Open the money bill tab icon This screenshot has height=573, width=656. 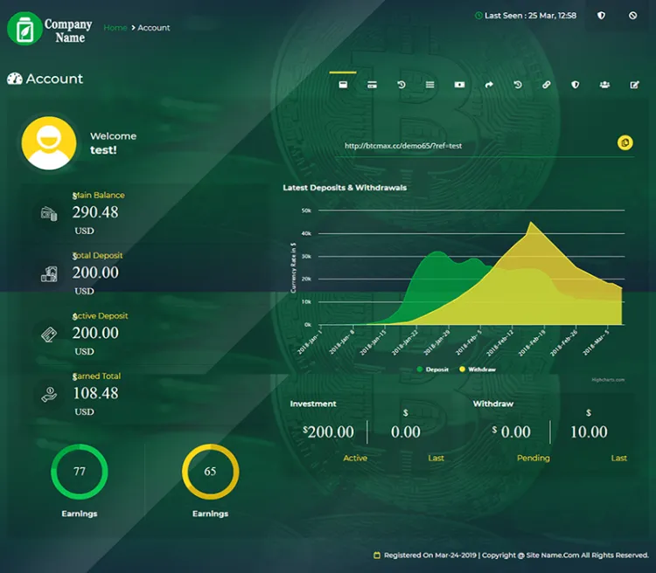pyautogui.click(x=459, y=85)
